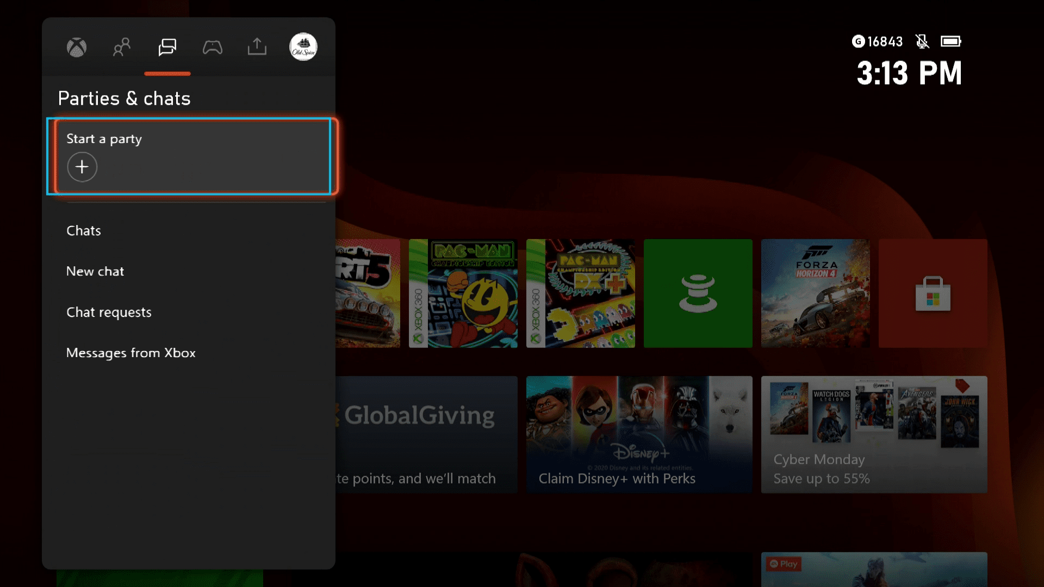1044x587 pixels.
Task: Click the Share/upload icon
Action: click(x=257, y=47)
